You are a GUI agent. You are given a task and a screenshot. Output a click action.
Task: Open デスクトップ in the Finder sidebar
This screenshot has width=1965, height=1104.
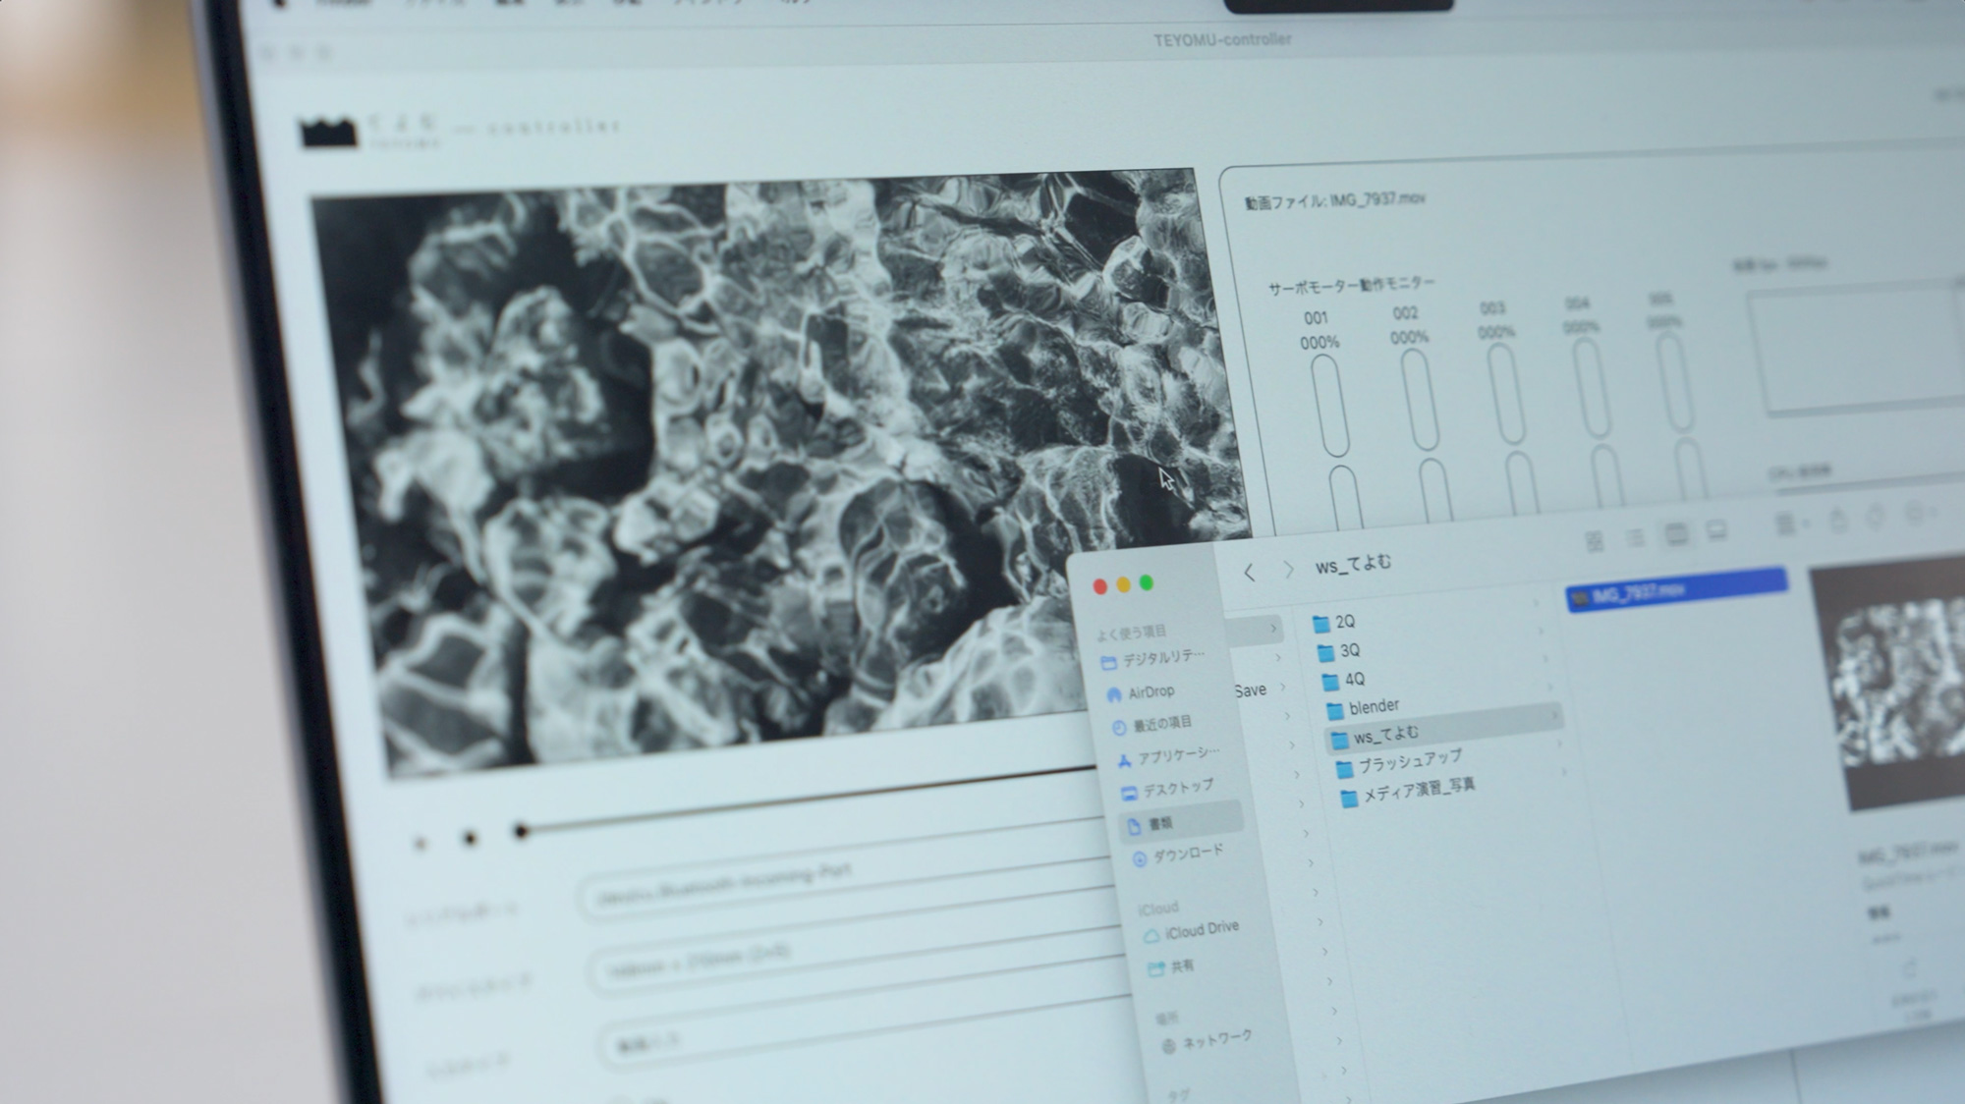1167,790
